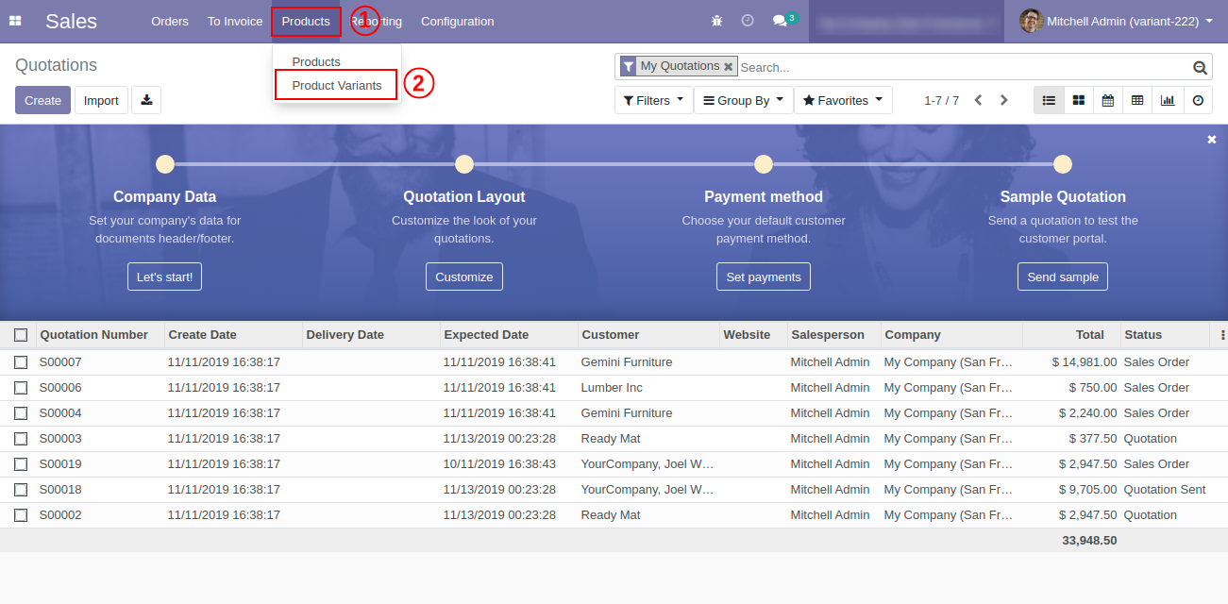Click the Create button
Viewport: 1228px width, 604px height.
click(x=42, y=101)
